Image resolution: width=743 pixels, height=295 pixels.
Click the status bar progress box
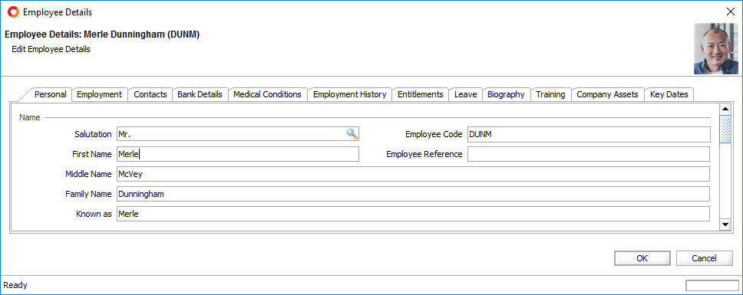[x=712, y=286]
